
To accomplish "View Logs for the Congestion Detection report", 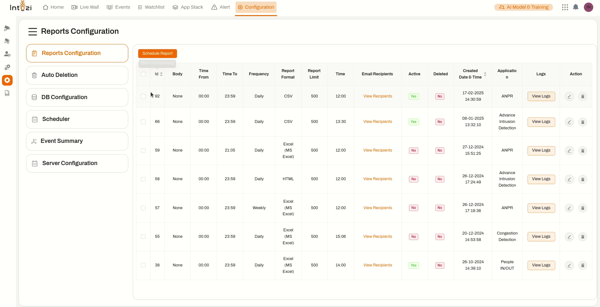I will tap(541, 237).
